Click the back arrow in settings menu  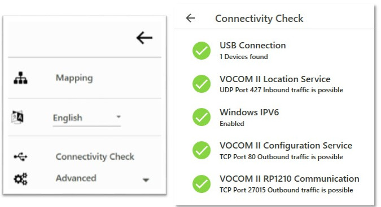pyautogui.click(x=144, y=38)
